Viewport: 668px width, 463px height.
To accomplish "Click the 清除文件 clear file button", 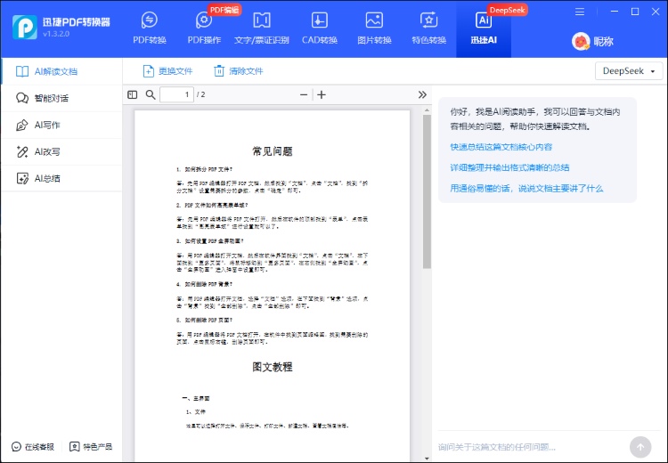I will pos(238,71).
